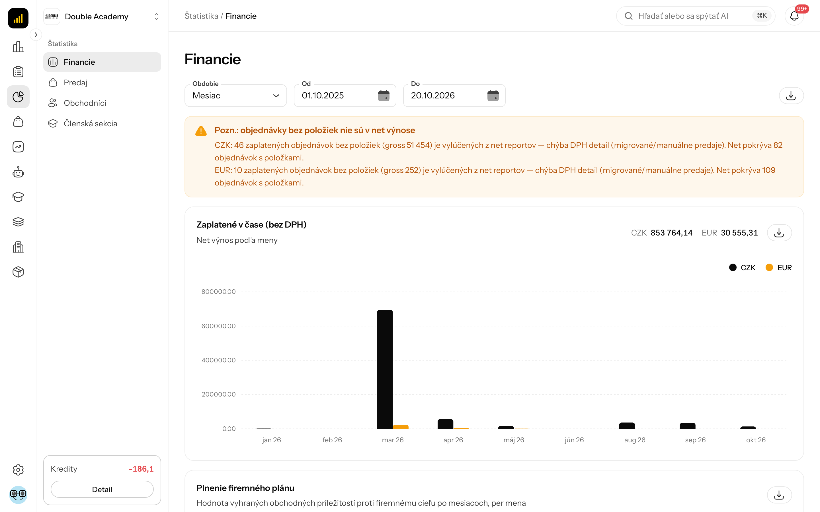Viewport: 820px width, 512px height.
Task: Click the orange warning triangle icon
Action: point(201,131)
